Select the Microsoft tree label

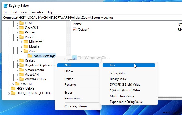point(36,42)
